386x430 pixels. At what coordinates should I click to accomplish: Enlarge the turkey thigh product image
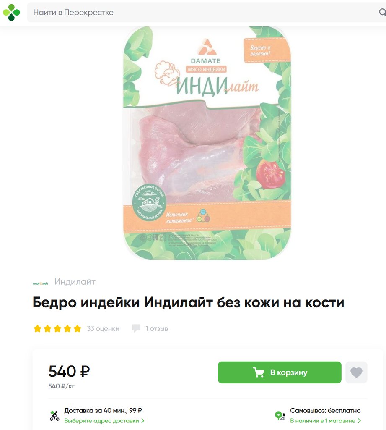coord(207,143)
